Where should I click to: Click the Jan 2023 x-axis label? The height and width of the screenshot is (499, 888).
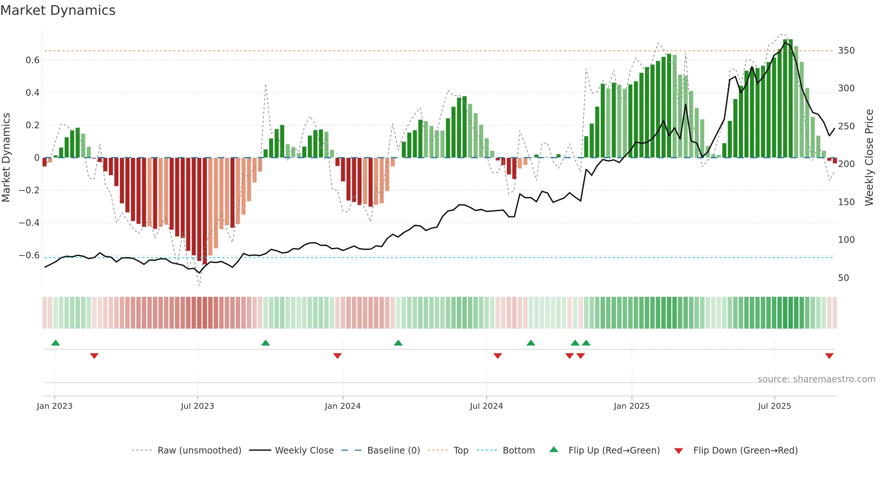pyautogui.click(x=55, y=406)
